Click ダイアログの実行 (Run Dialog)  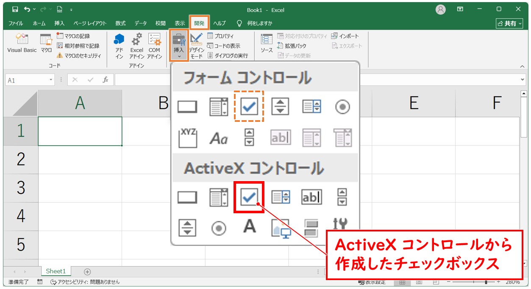228,55
